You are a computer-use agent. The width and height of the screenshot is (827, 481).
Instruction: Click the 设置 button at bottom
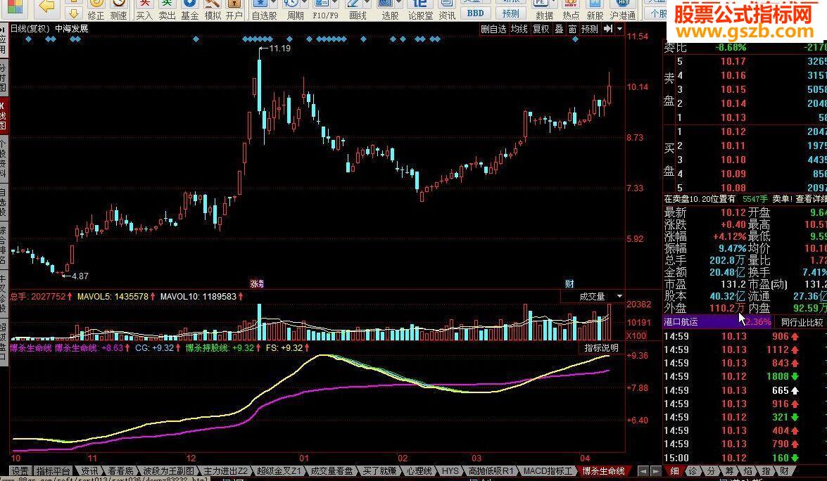tap(20, 471)
